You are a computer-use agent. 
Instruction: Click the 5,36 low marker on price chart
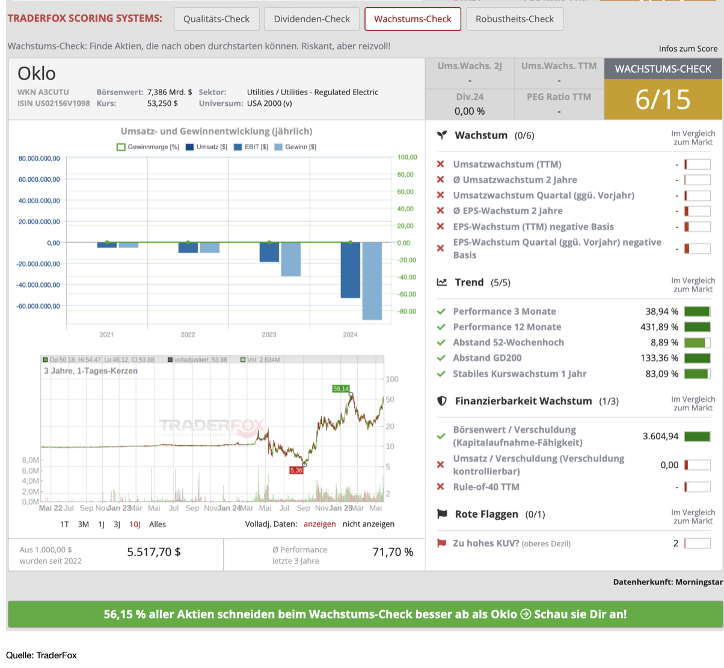296,471
